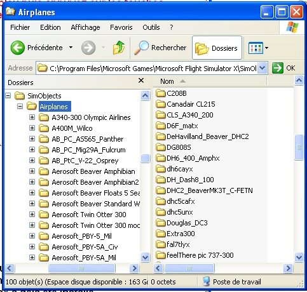Close the Dossiers pane with X
307x292 pixels.
(x=141, y=81)
